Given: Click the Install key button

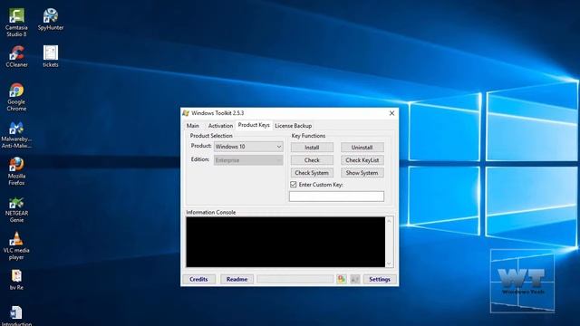Looking at the screenshot, I should pyautogui.click(x=312, y=147).
